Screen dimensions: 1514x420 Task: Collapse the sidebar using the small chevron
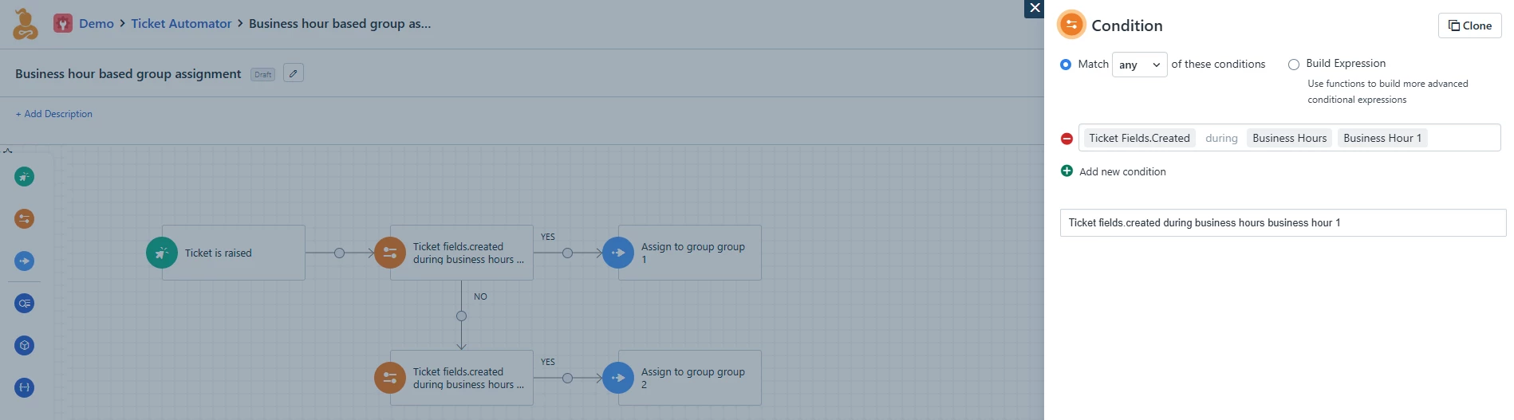click(8, 151)
